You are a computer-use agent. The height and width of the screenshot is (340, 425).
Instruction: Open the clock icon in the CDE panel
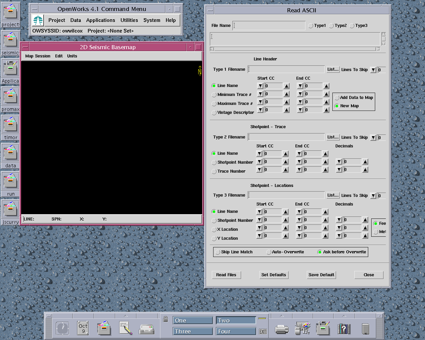point(62,328)
